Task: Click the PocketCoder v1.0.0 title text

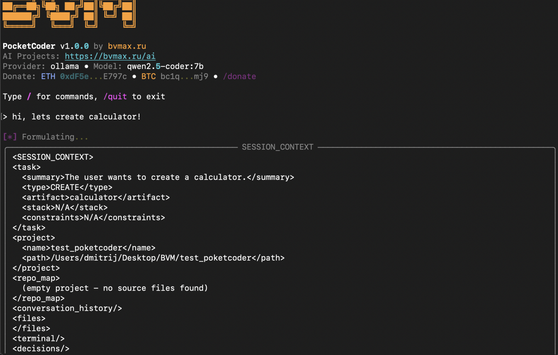Action: point(45,46)
